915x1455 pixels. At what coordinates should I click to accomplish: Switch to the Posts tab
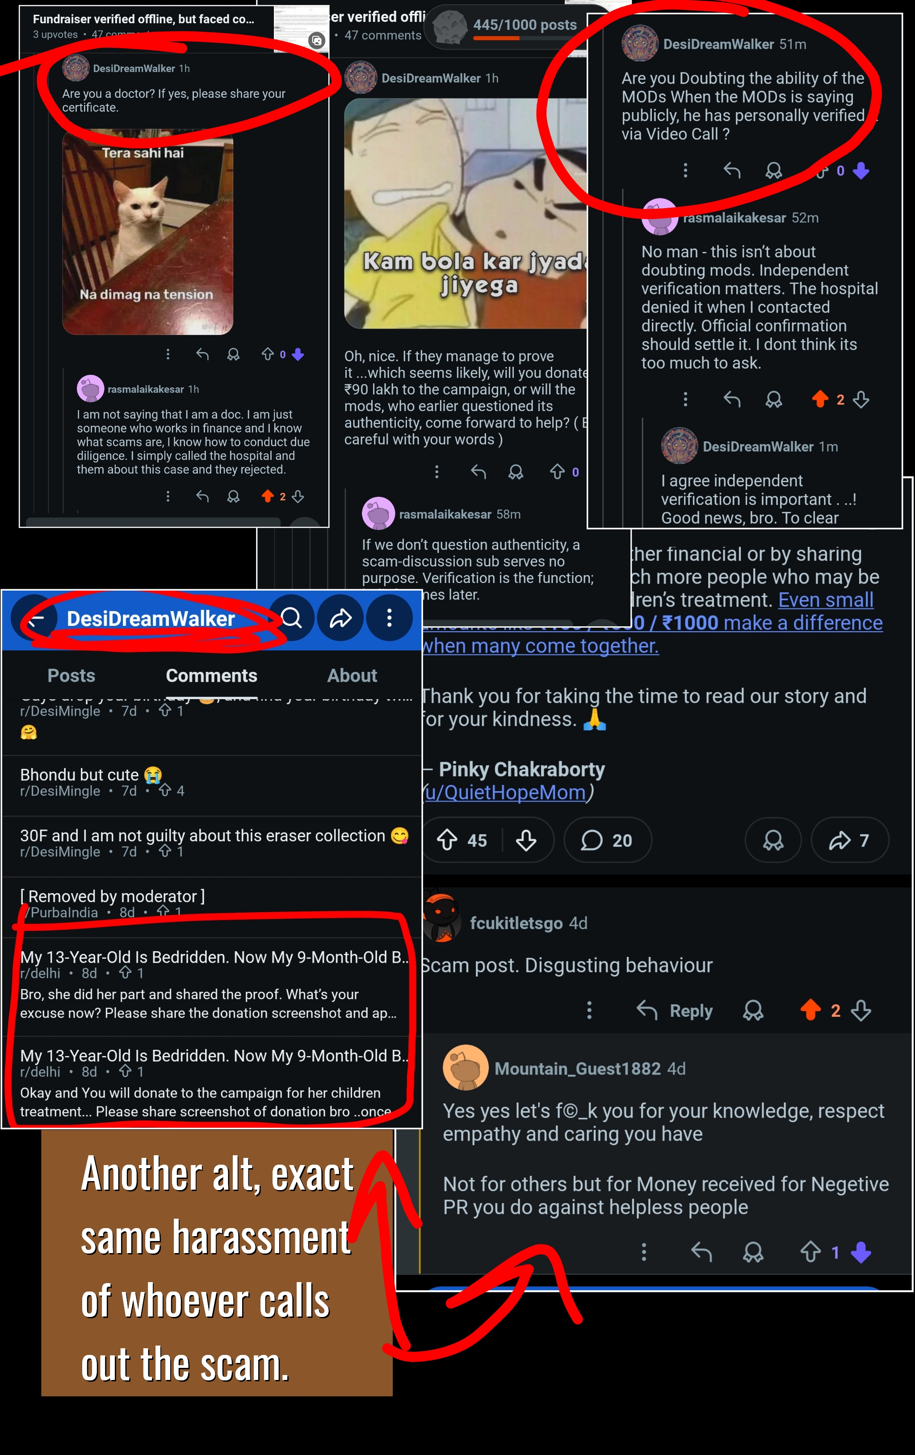point(71,675)
